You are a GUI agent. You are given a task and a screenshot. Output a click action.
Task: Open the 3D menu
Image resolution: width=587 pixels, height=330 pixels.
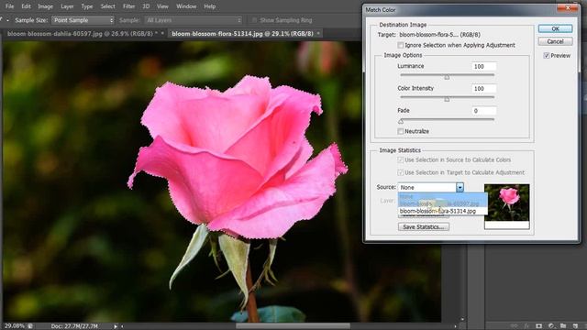[x=146, y=6]
